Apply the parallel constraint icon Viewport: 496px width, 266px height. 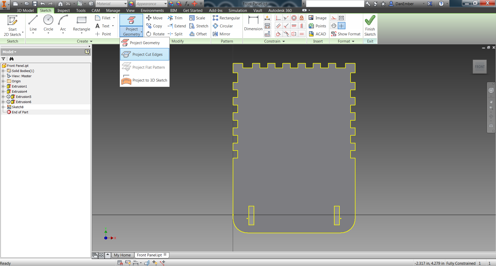tap(278, 26)
